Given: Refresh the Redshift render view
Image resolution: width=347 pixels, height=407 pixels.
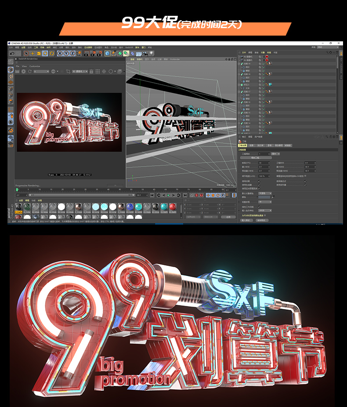Looking at the screenshot, I should pyautogui.click(x=30, y=71).
